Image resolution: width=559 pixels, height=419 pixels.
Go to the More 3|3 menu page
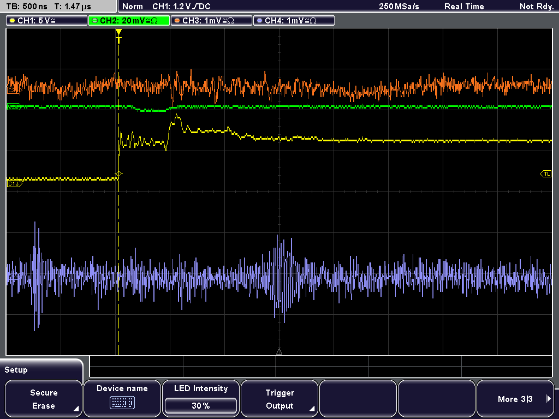(515, 399)
